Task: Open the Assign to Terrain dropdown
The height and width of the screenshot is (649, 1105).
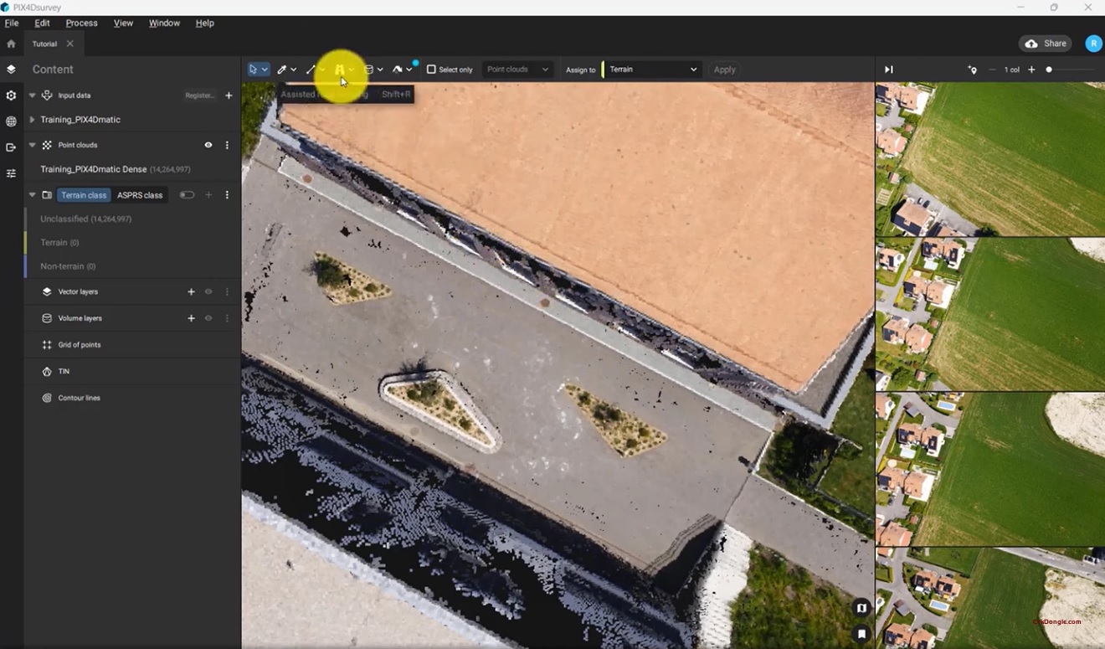Action: tap(652, 70)
